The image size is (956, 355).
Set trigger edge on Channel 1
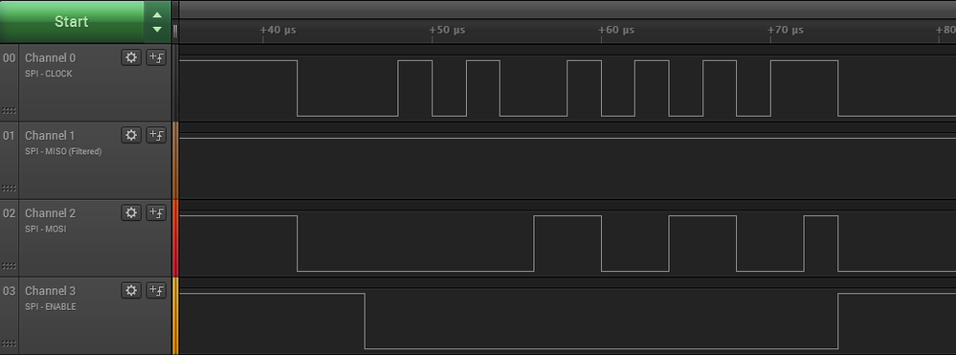[156, 136]
